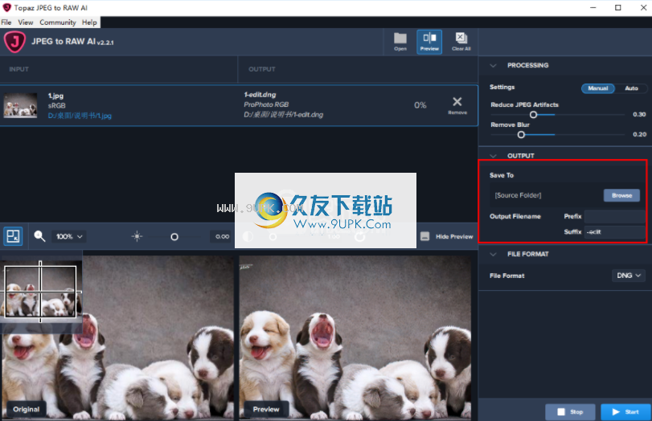Viewport: 652px width, 421px height.
Task: Open the File menu
Action: click(6, 22)
